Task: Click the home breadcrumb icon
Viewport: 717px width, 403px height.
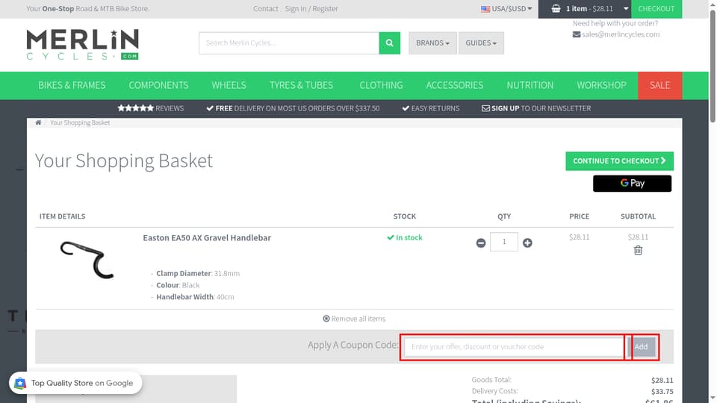Action: click(x=38, y=122)
